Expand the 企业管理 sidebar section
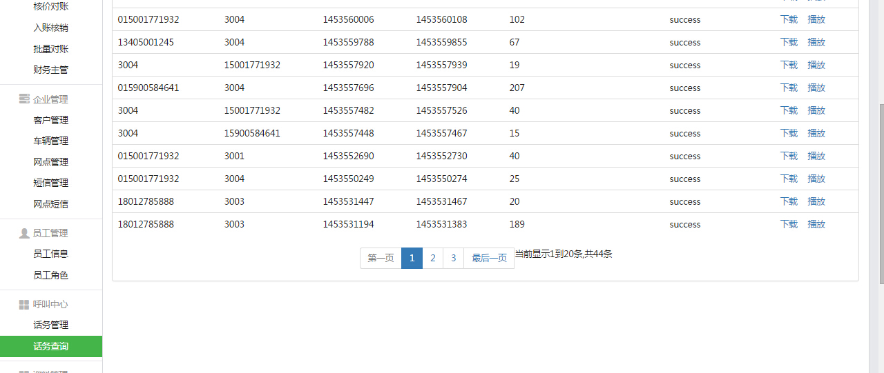 pos(50,99)
